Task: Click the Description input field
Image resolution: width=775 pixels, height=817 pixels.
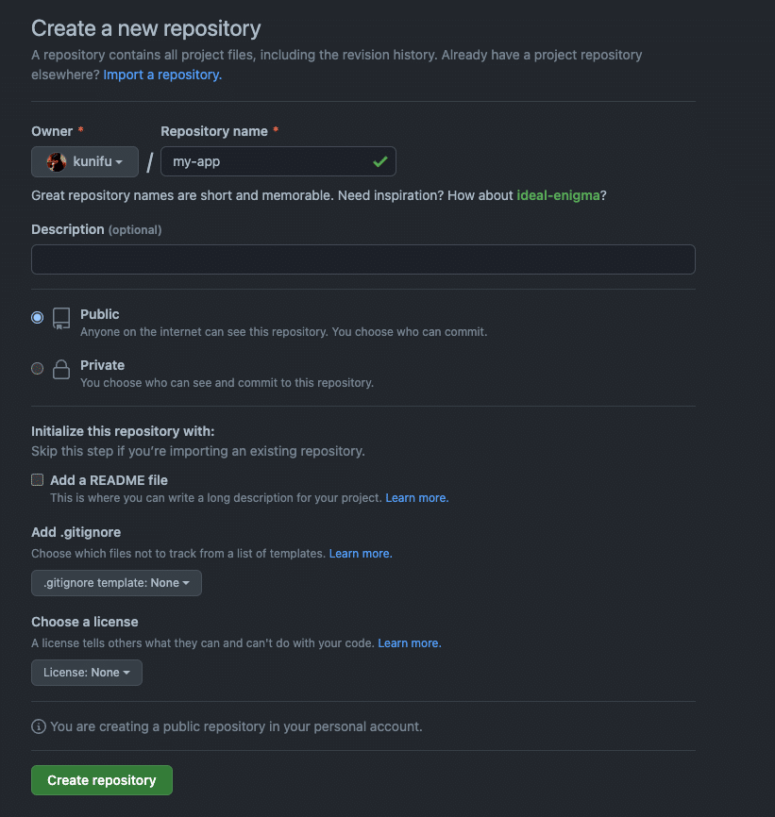Action: click(362, 259)
